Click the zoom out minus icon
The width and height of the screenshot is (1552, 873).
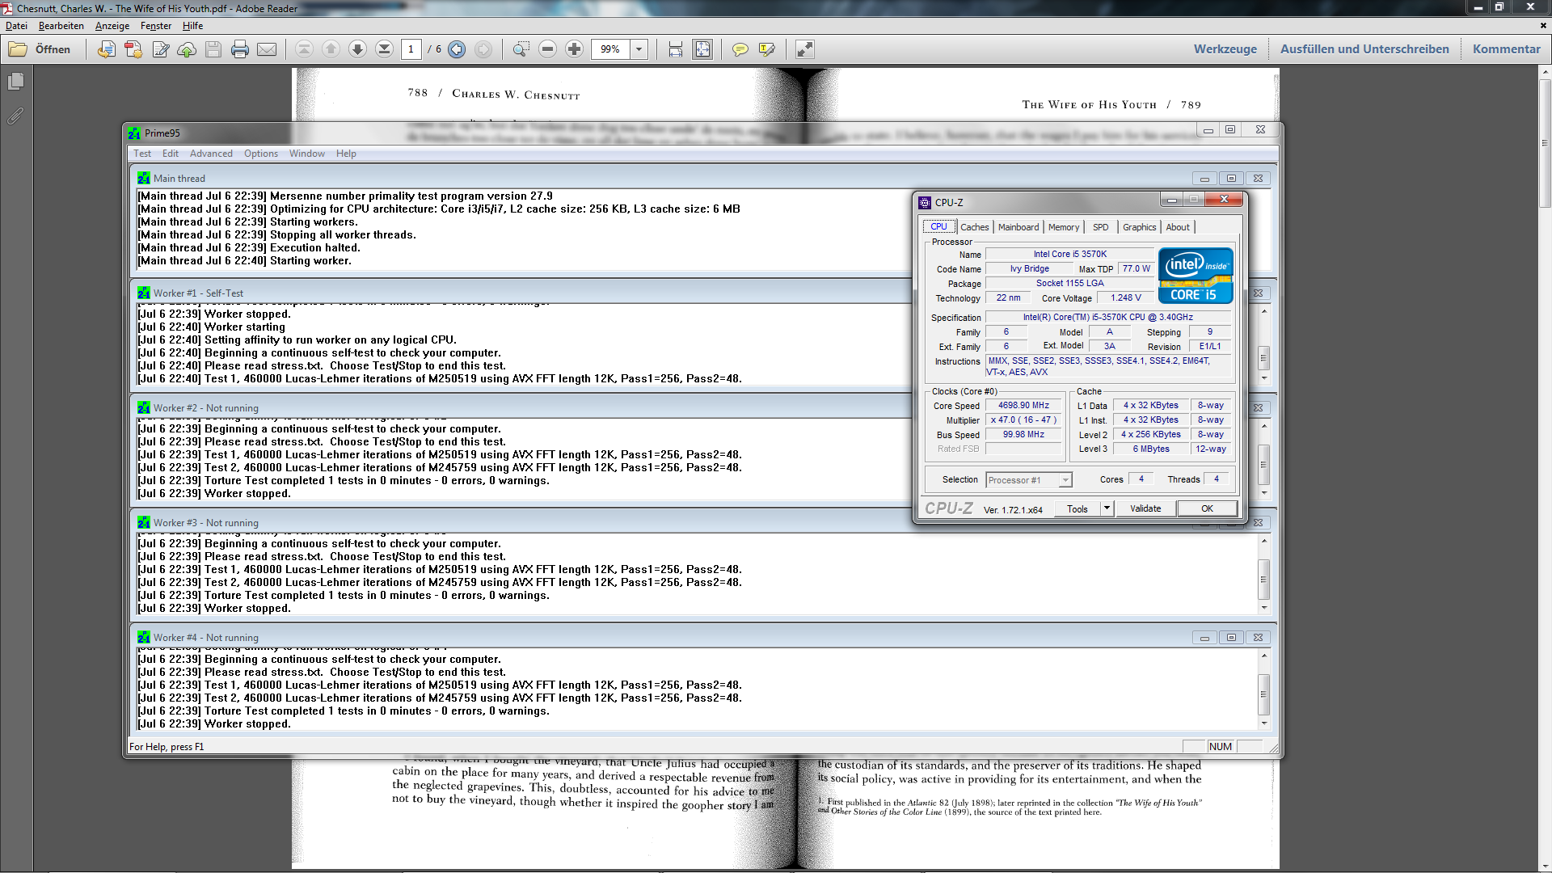pos(547,49)
